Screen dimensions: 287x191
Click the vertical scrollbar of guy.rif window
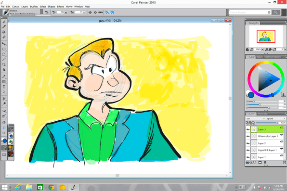pyautogui.click(x=230, y=99)
